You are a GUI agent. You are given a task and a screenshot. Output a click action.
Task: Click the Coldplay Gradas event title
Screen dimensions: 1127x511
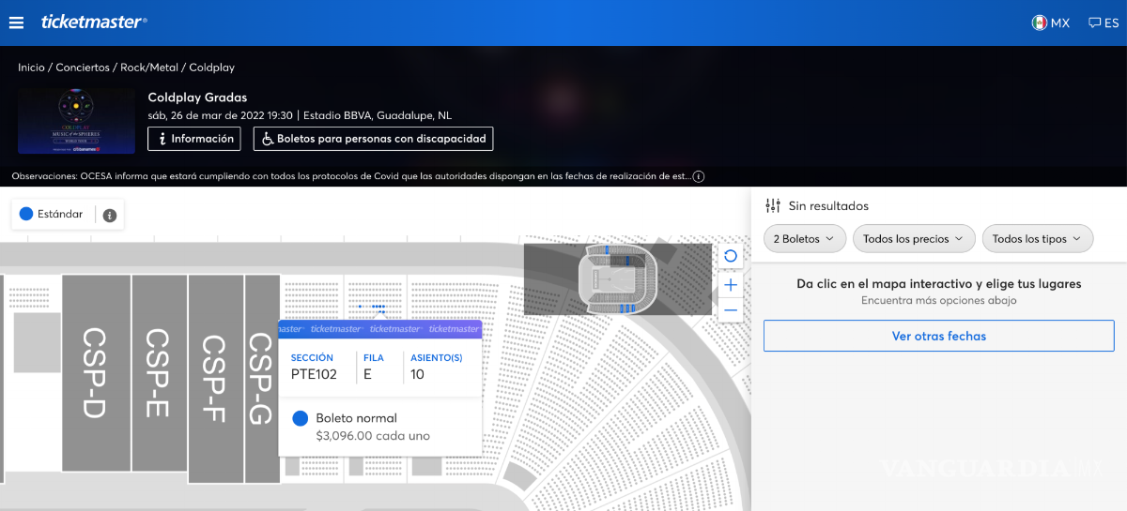[x=197, y=98]
